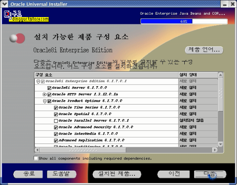Screen dimensions: 237x185
Task: Collapse the Oracle Product Options tree node
Action: click(x=45, y=101)
